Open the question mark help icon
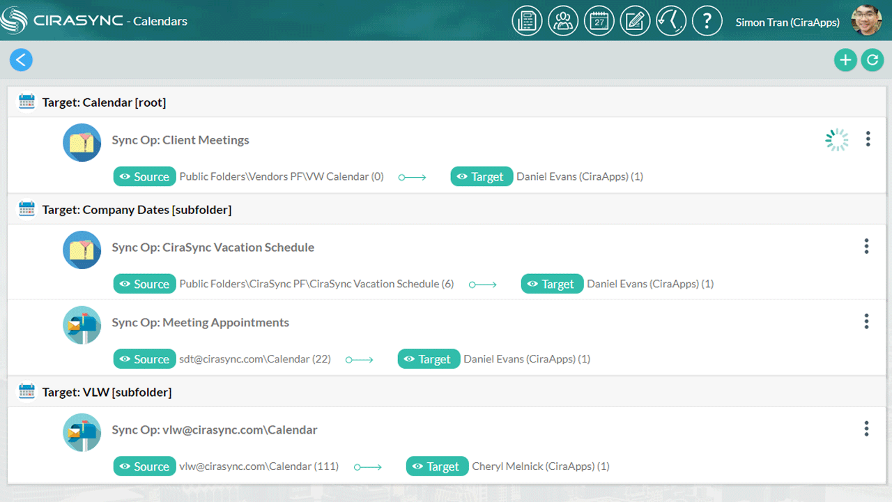 707,21
